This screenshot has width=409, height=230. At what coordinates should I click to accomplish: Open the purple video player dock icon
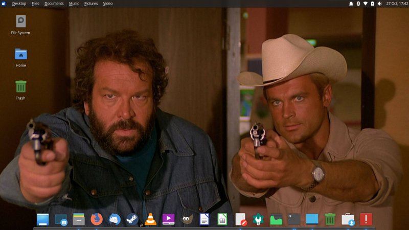(168, 219)
